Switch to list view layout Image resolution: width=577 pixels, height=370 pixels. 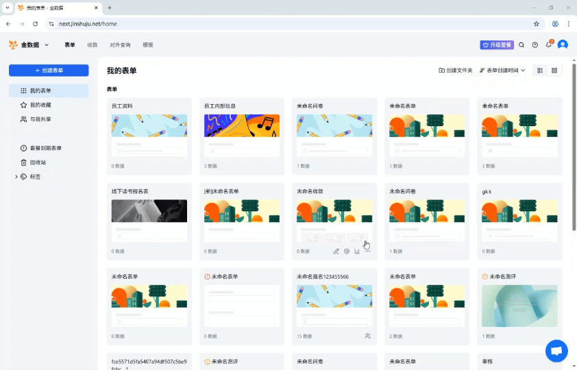[540, 71]
